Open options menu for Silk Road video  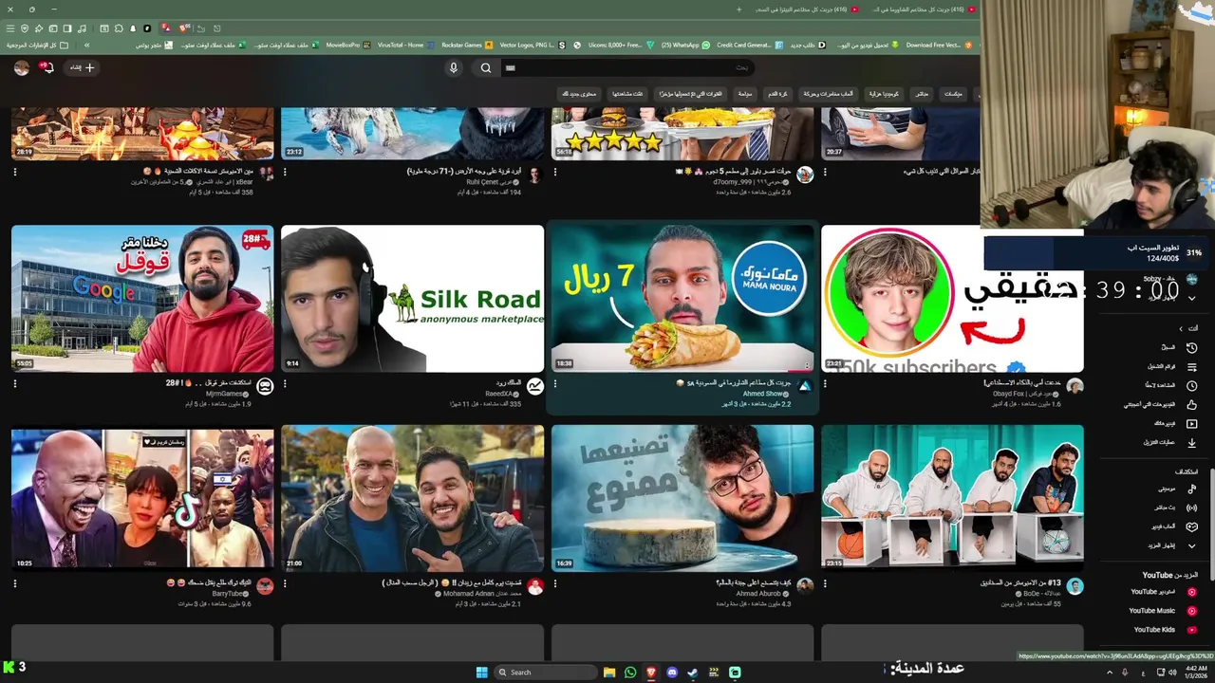(285, 384)
